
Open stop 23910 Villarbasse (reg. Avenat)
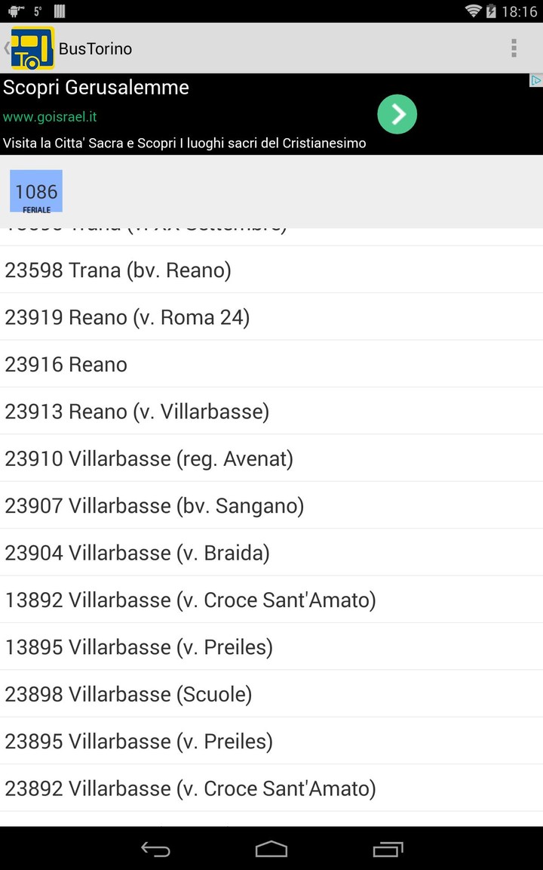[271, 458]
